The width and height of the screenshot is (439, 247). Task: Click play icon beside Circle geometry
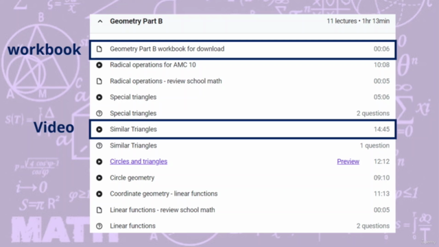tap(99, 178)
